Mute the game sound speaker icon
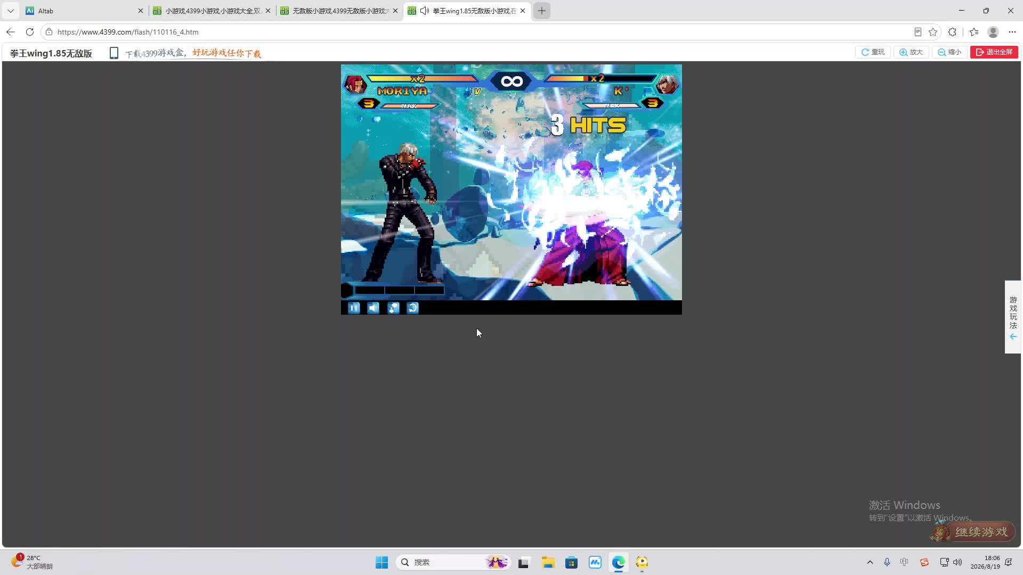Viewport: 1023px width, 575px height. [374, 308]
